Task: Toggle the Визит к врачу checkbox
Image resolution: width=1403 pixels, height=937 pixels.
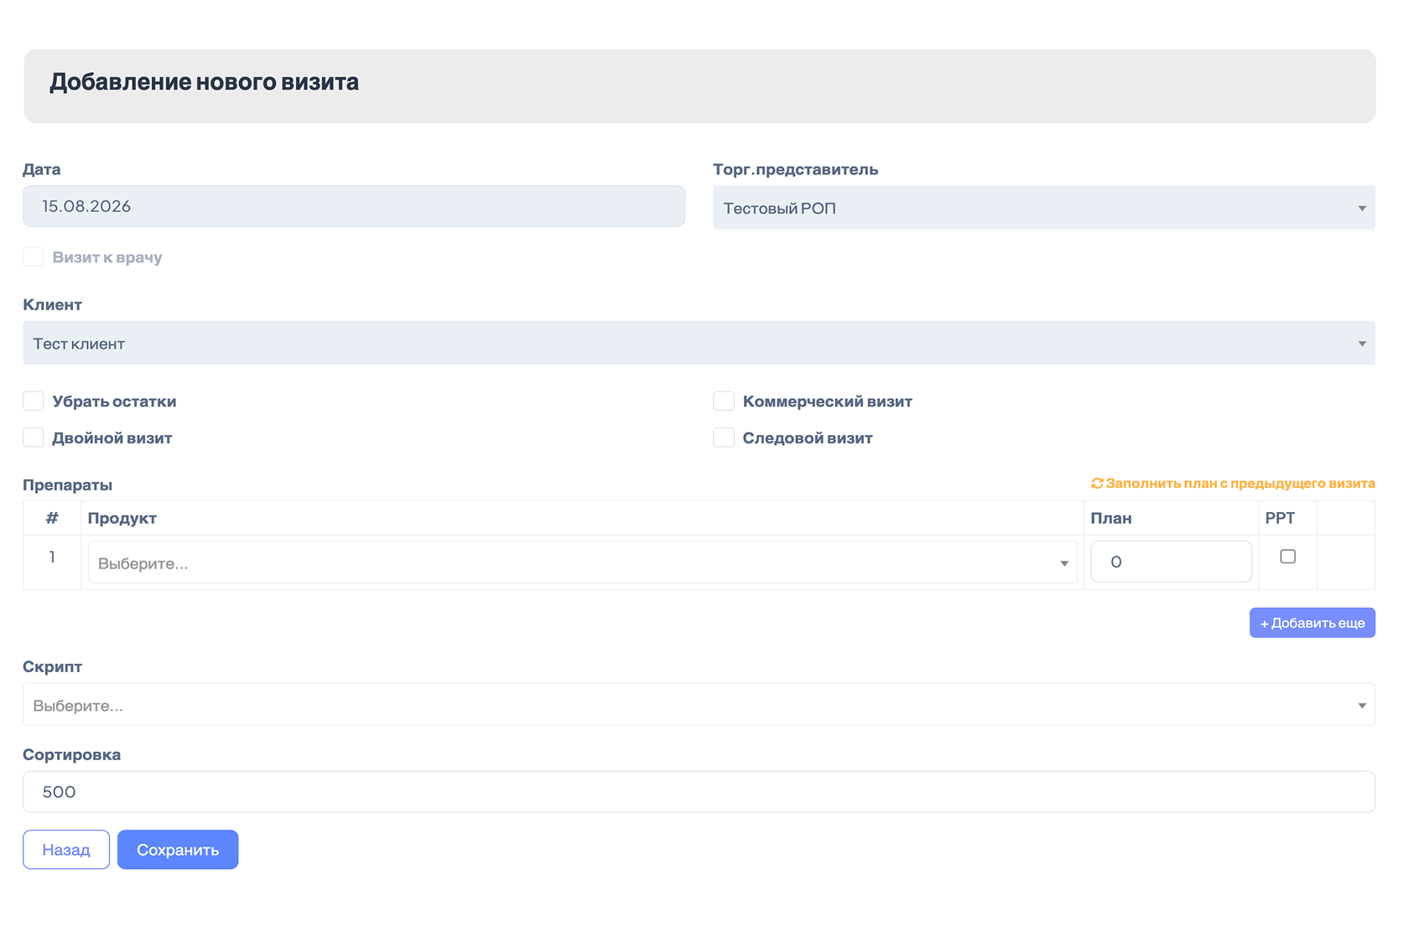Action: (34, 256)
